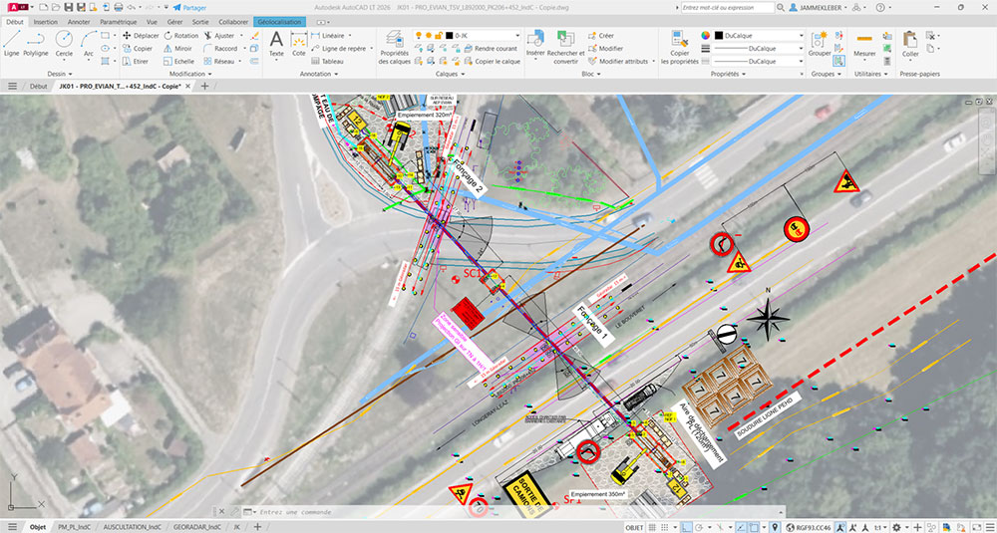Screen dimensions: 997x533
Task: Toggle OBJET model space in status bar
Action: [634, 527]
